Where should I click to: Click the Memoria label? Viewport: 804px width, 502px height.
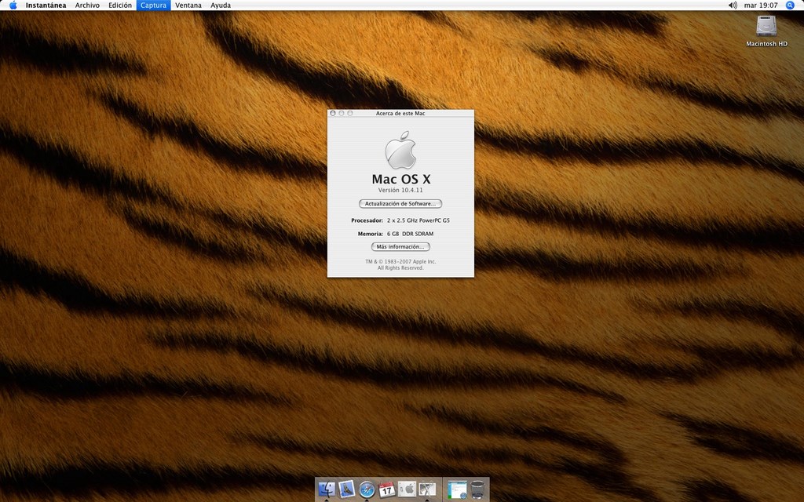pos(371,234)
